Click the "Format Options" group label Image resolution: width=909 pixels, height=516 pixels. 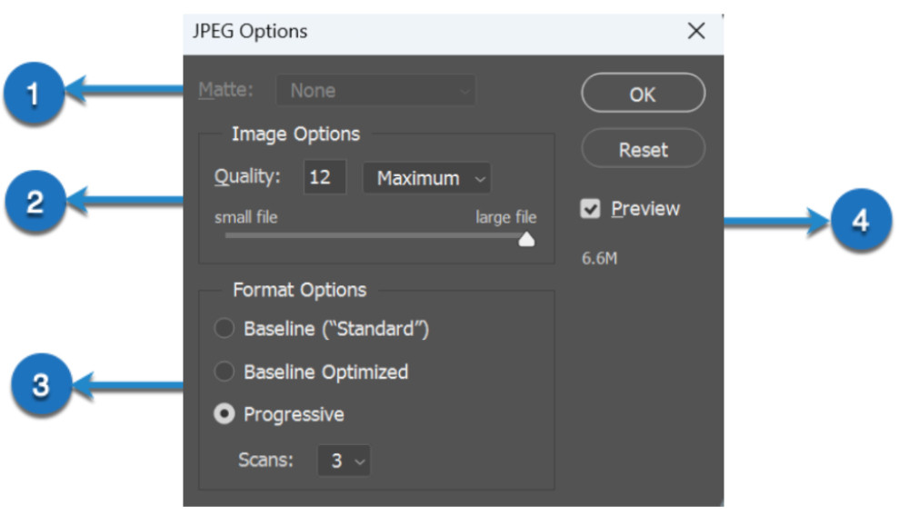point(299,290)
